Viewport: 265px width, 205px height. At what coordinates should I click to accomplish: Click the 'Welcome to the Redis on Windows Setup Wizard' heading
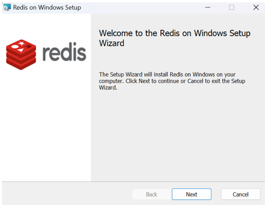(x=174, y=38)
